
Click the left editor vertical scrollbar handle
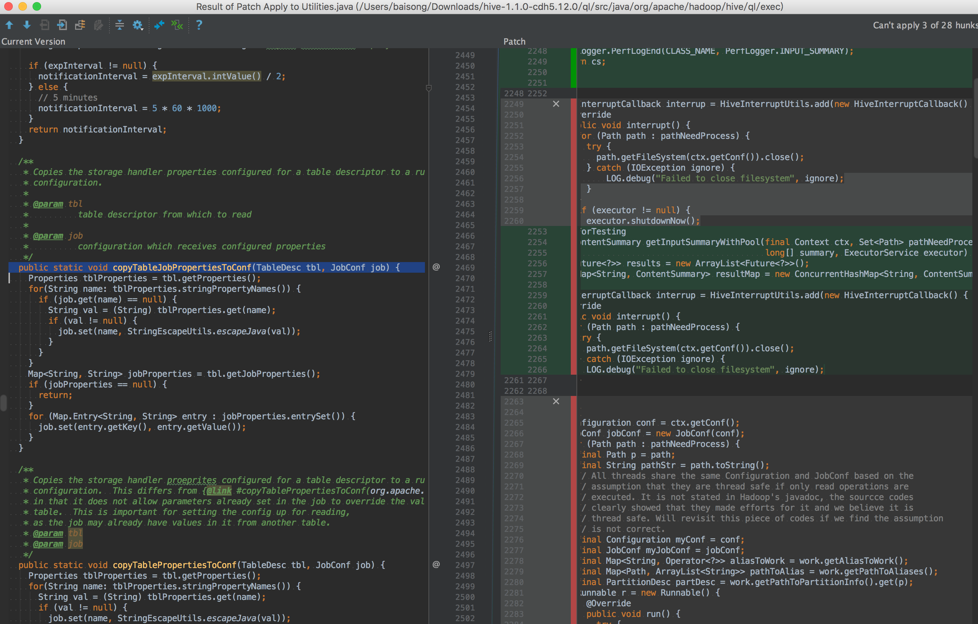pyautogui.click(x=4, y=403)
